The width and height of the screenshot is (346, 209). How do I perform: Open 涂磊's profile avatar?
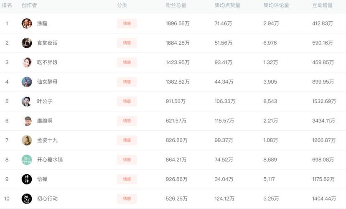click(x=27, y=23)
